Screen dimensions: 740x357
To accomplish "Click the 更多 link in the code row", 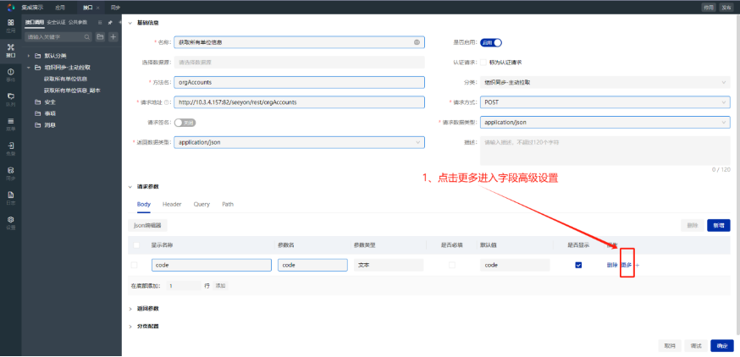I will (627, 265).
